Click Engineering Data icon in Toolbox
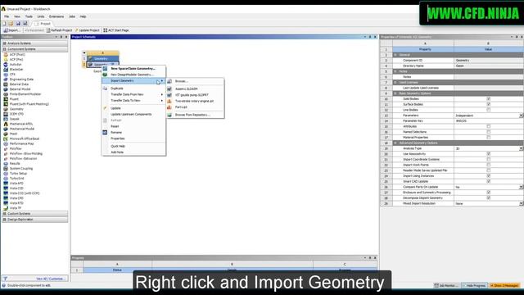 6,79
